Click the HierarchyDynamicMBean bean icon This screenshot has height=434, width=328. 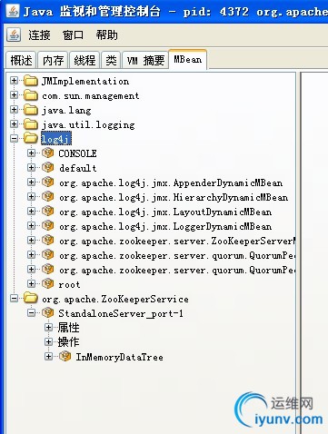point(47,197)
